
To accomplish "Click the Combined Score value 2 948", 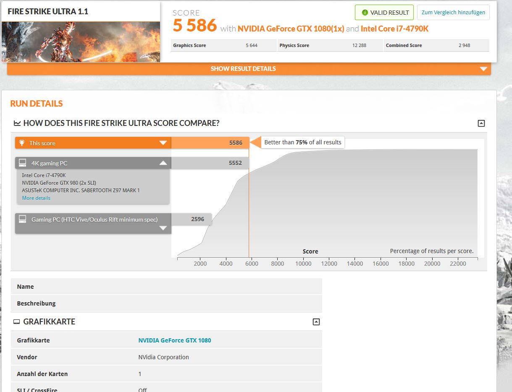I will 464,45.
